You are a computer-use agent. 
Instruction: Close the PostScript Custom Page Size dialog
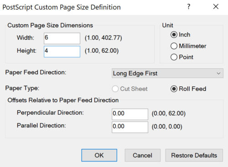coord(216,7)
